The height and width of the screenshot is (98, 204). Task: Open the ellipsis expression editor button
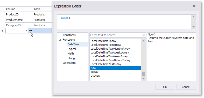[30, 31]
